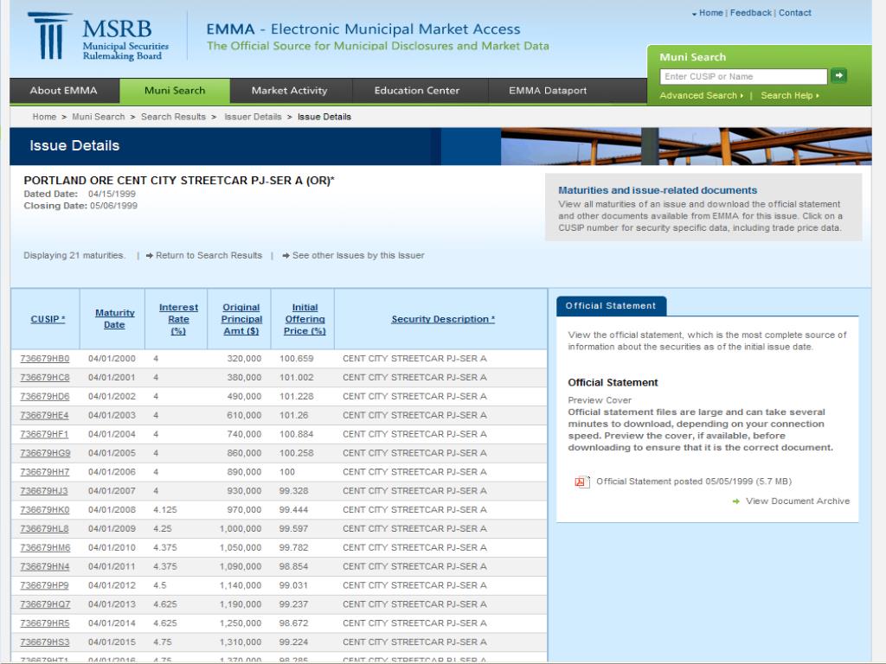Viewport: 886px width, 664px height.
Task: Select the Official Statement panel tab
Action: (x=611, y=306)
